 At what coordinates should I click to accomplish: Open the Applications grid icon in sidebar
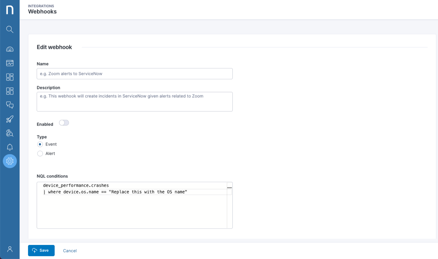tap(10, 77)
